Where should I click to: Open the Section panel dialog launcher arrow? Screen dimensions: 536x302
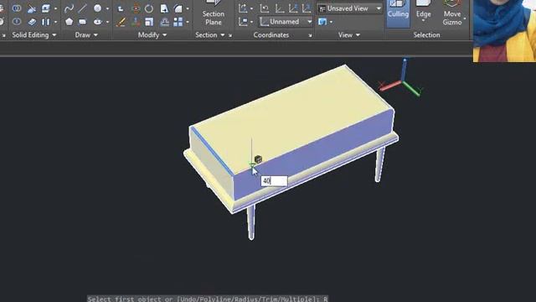(230, 35)
